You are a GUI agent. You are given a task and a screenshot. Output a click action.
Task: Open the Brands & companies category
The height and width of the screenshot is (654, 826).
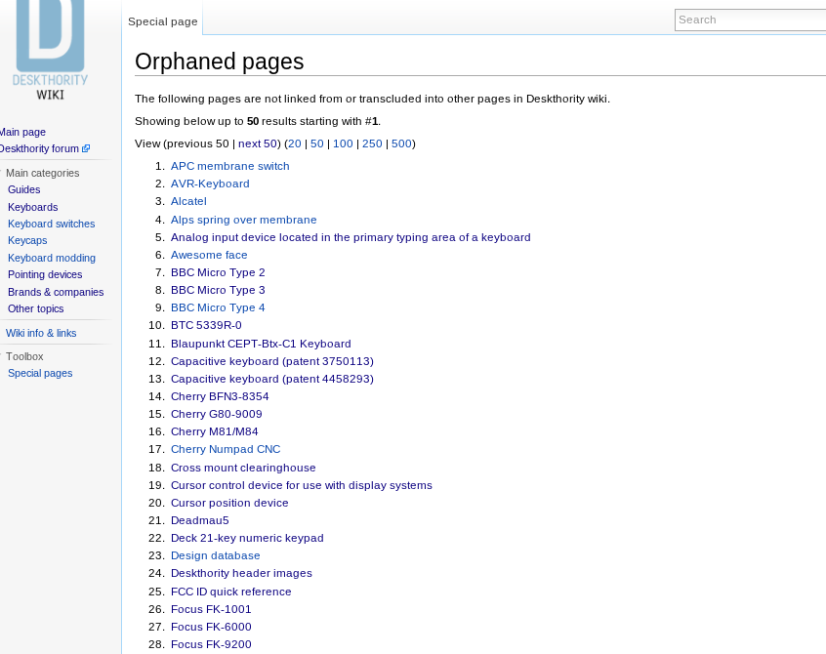pyautogui.click(x=56, y=292)
